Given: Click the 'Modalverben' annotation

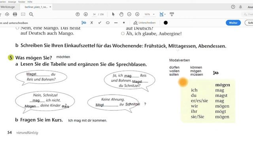Looking at the screenshot, I should coord(179,60).
